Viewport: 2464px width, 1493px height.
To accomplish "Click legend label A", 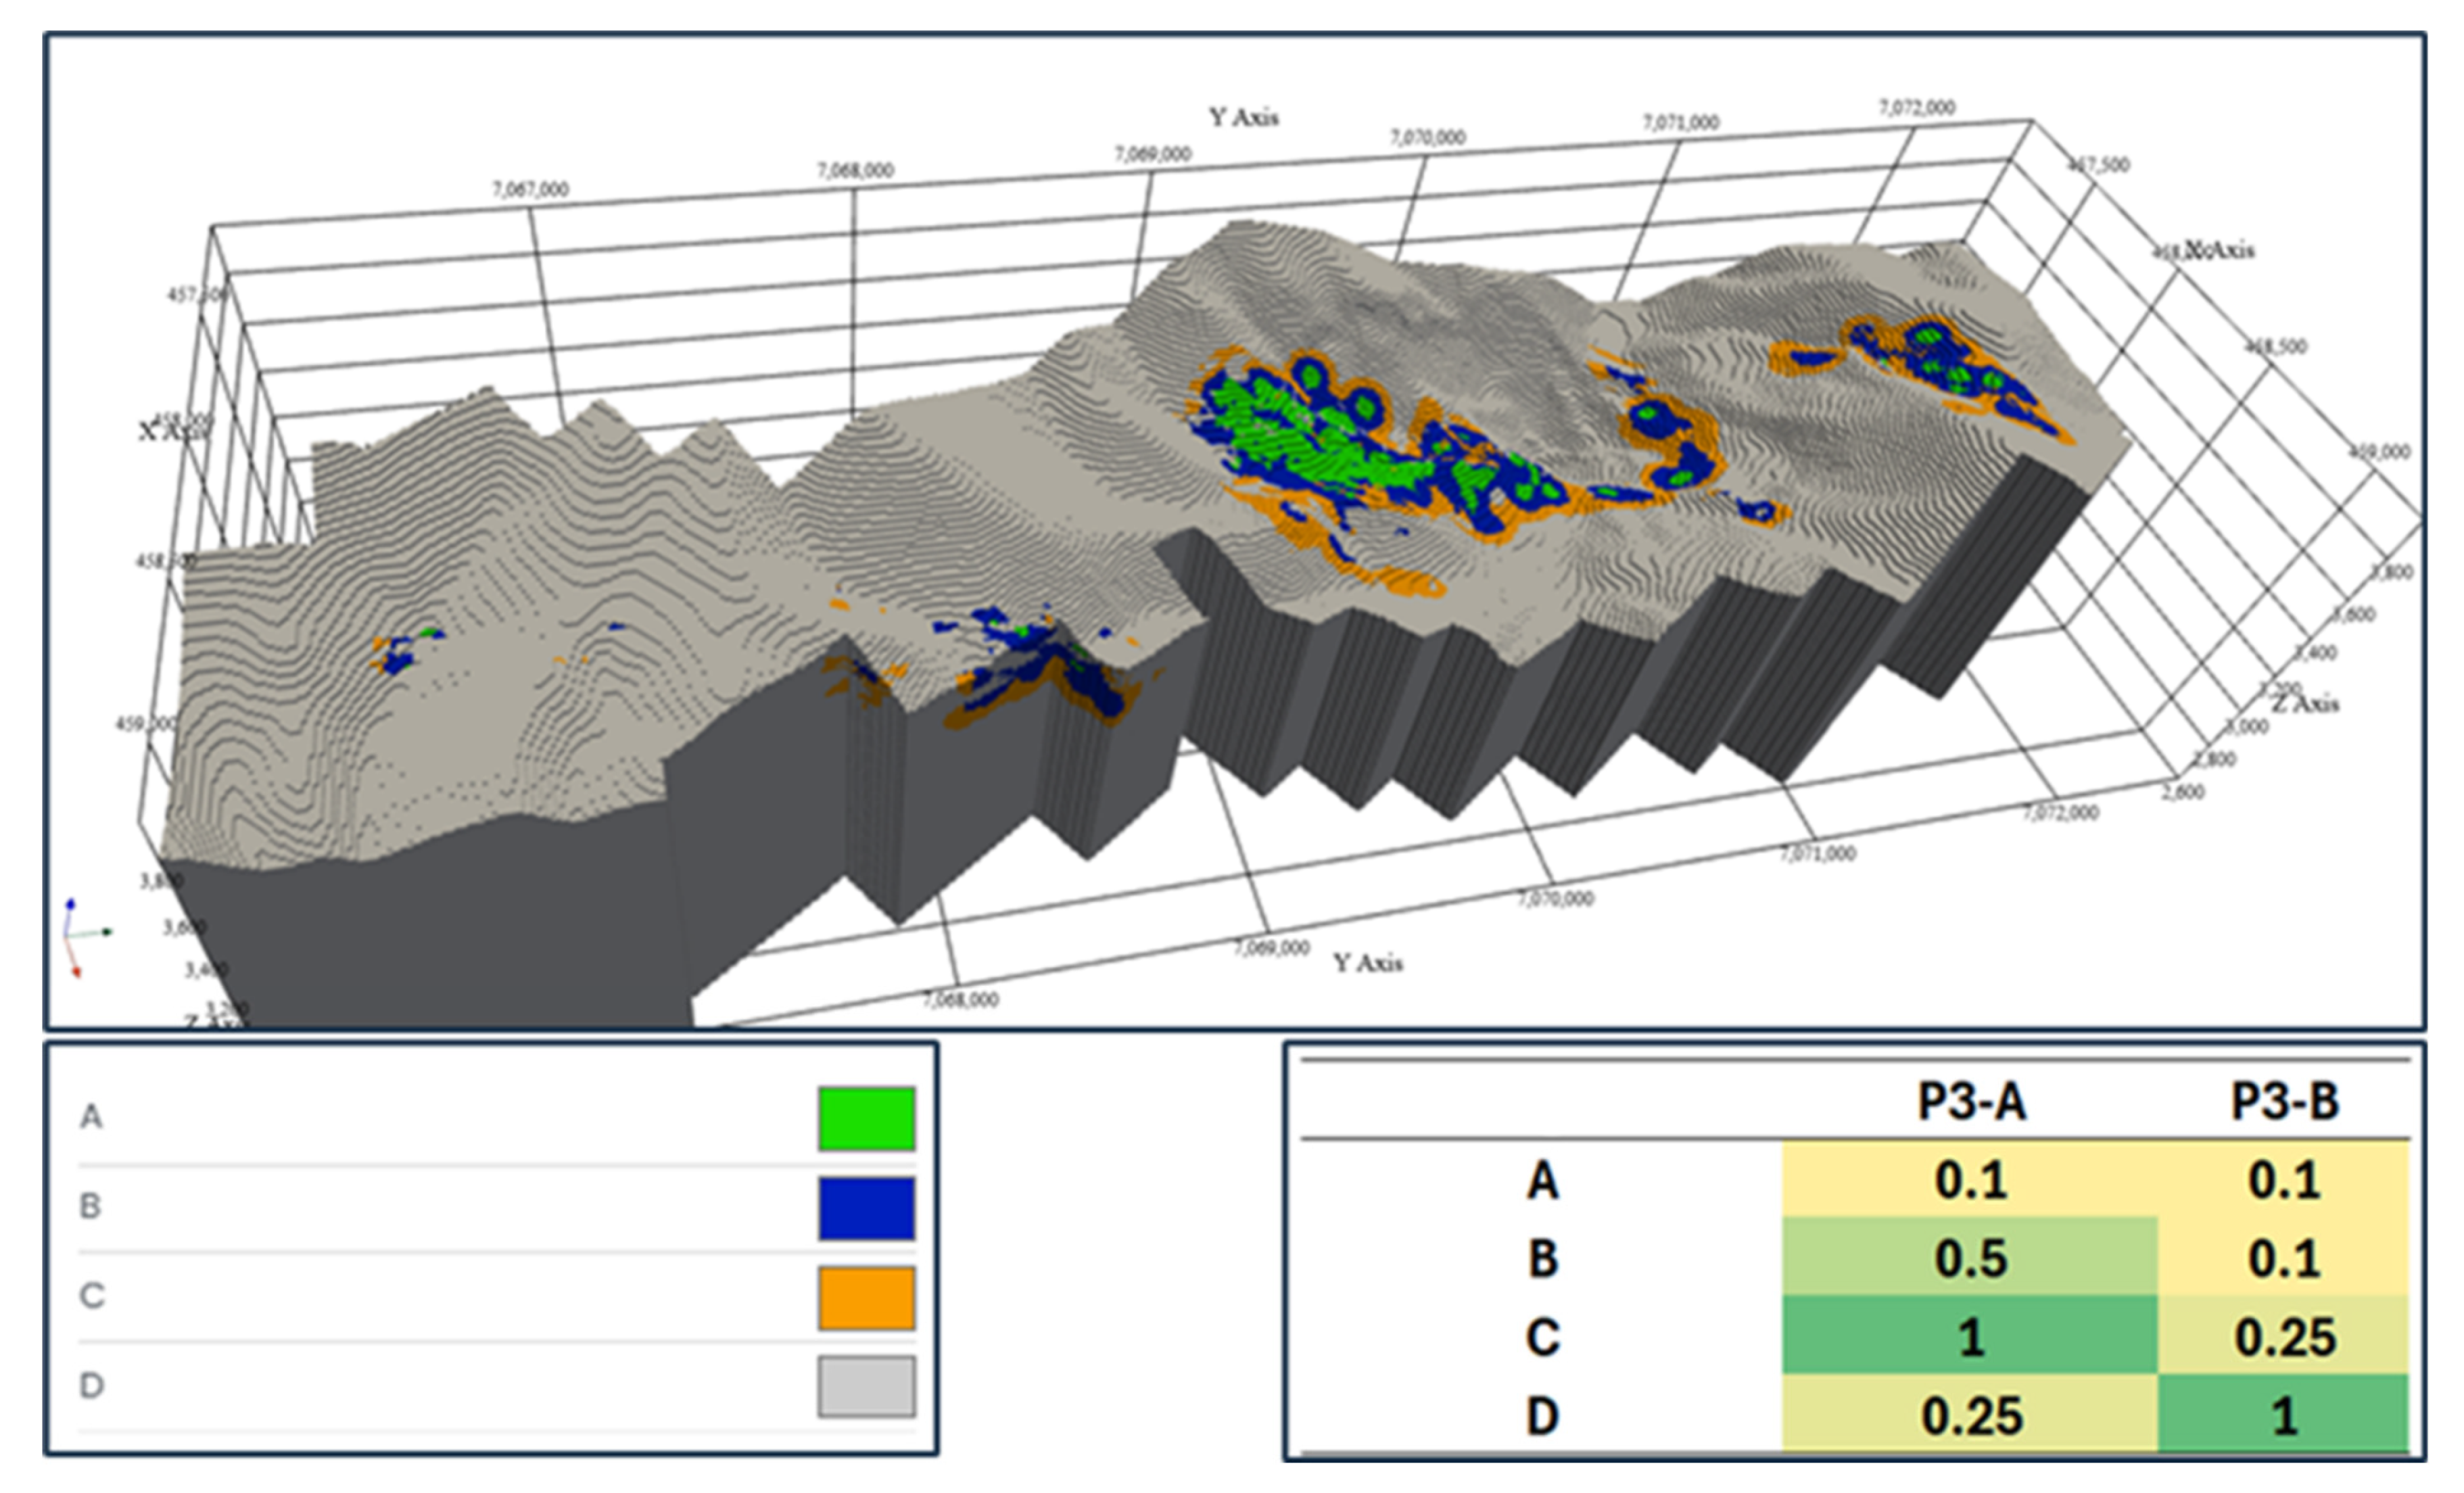I will coord(91,1116).
